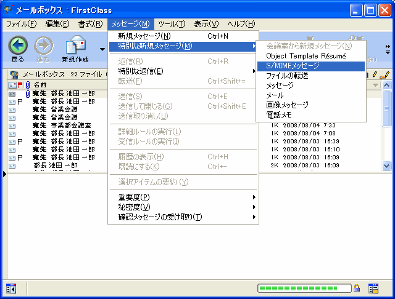Open the dropdown arrow next to 新規作成

(101, 49)
